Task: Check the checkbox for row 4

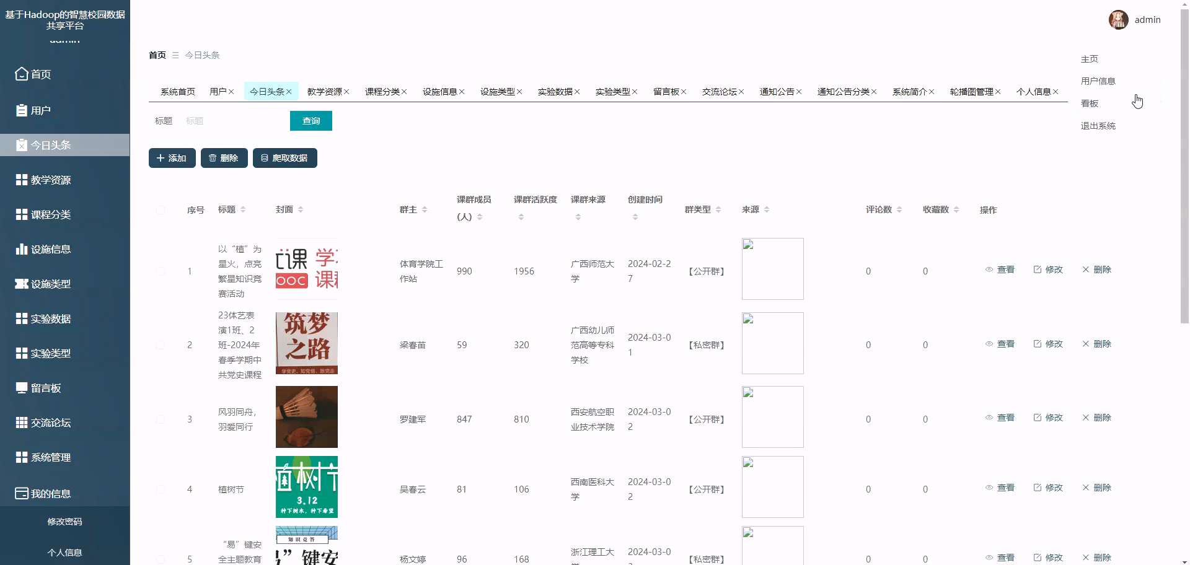Action: click(161, 489)
